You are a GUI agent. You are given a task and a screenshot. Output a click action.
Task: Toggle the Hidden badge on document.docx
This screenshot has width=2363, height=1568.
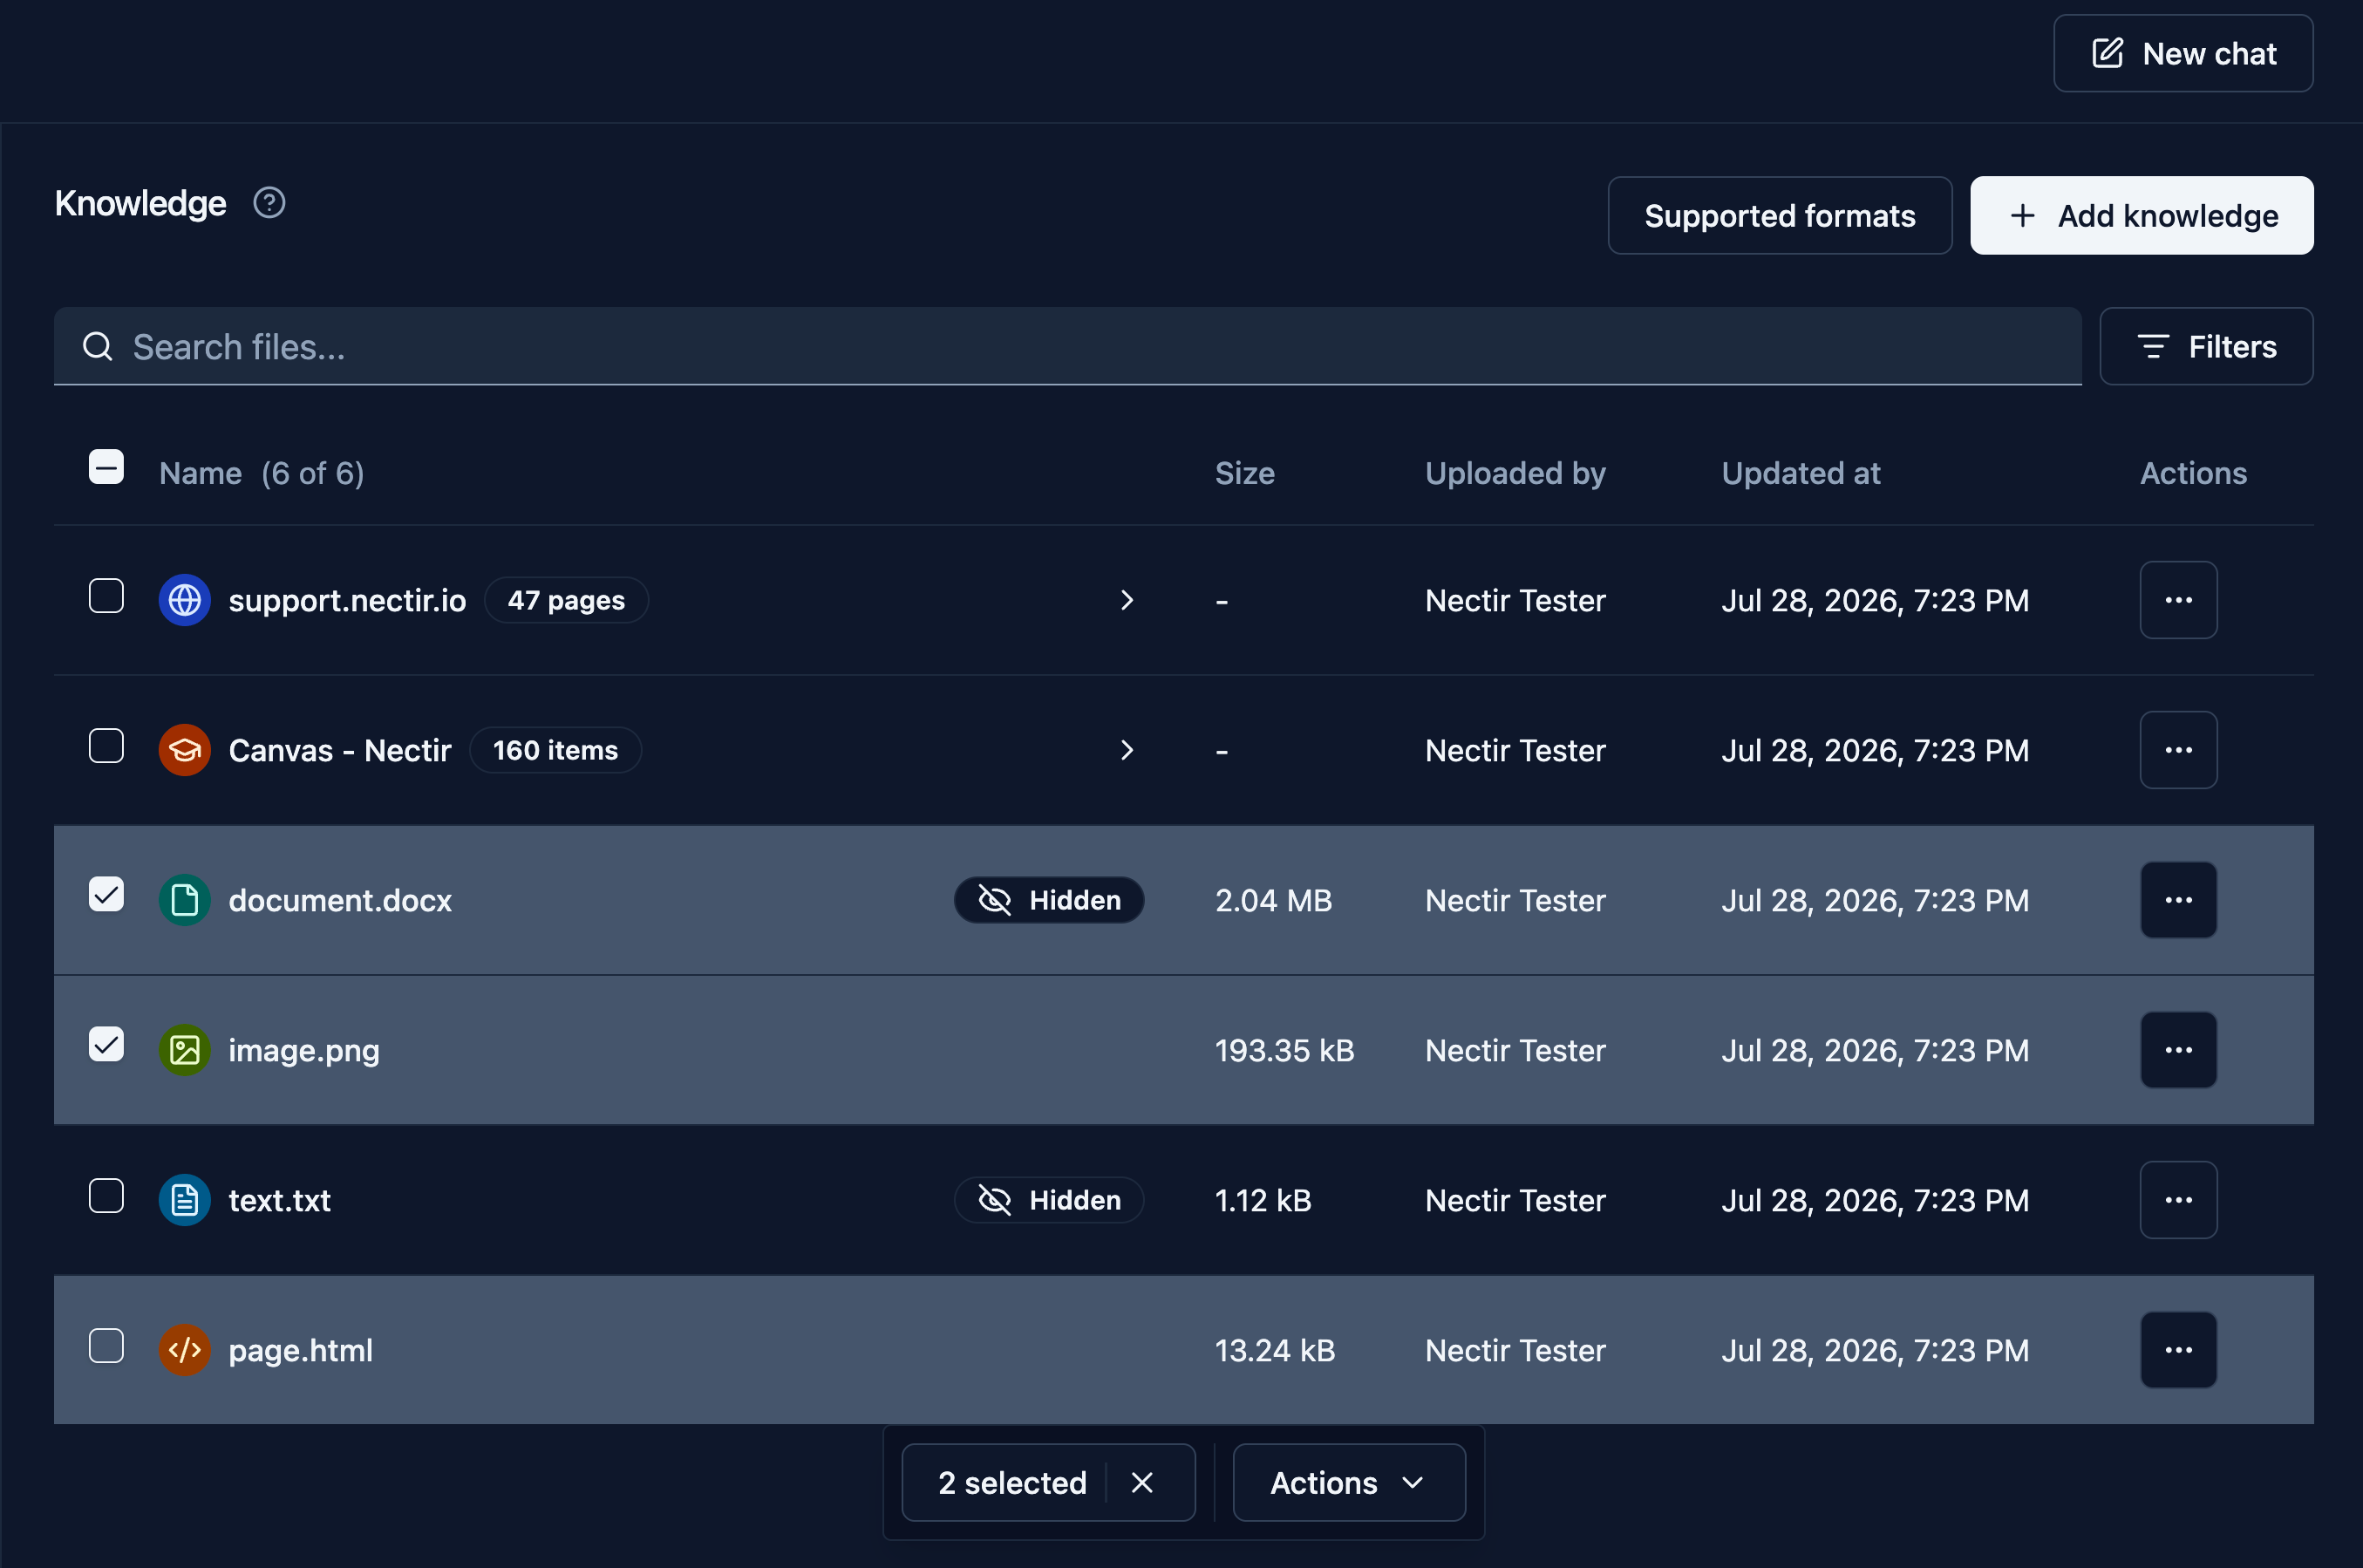pyautogui.click(x=1049, y=900)
